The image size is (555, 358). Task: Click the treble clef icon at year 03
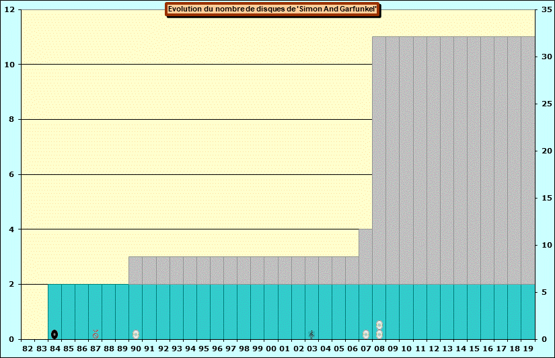tap(311, 334)
